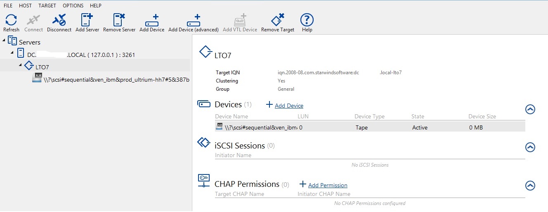Open the FILE menu
This screenshot has width=548, height=212.
pos(8,6)
